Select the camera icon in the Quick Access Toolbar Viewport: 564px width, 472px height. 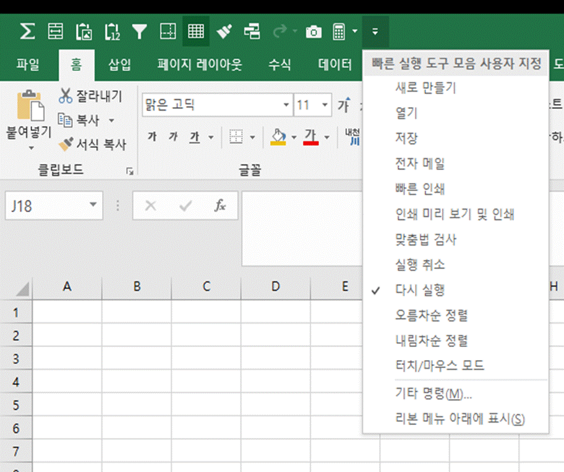tap(314, 32)
